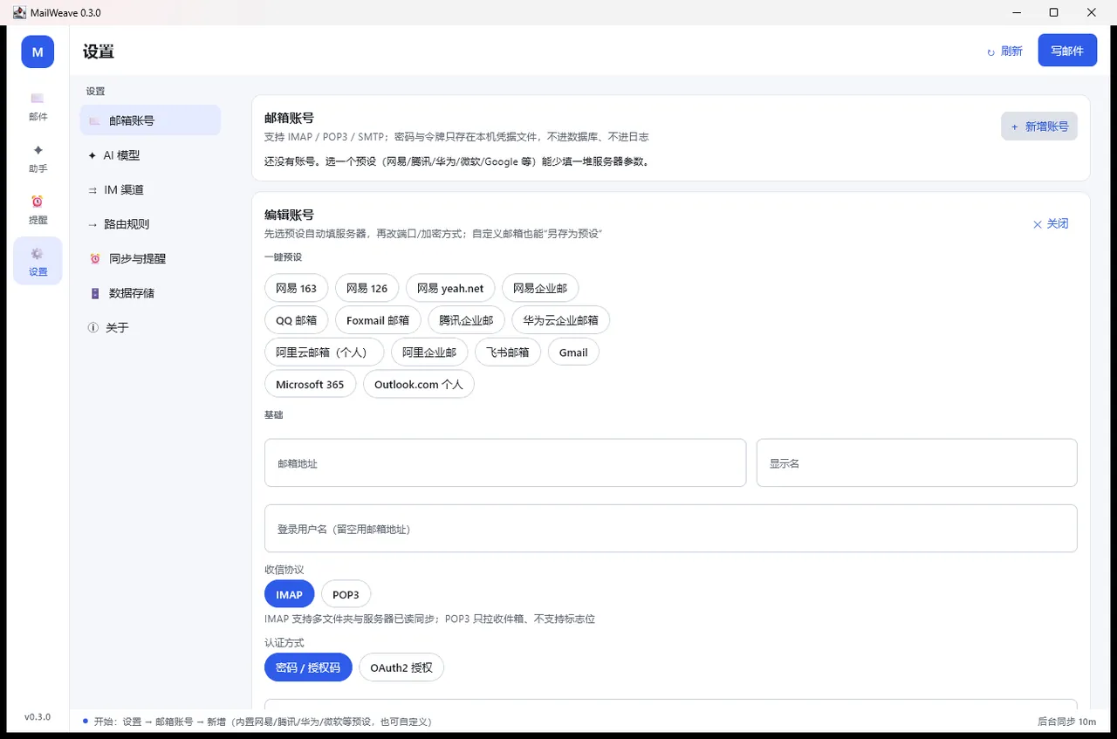The image size is (1117, 739).
Task: Click the blue M avatar logo
Action: tap(38, 51)
